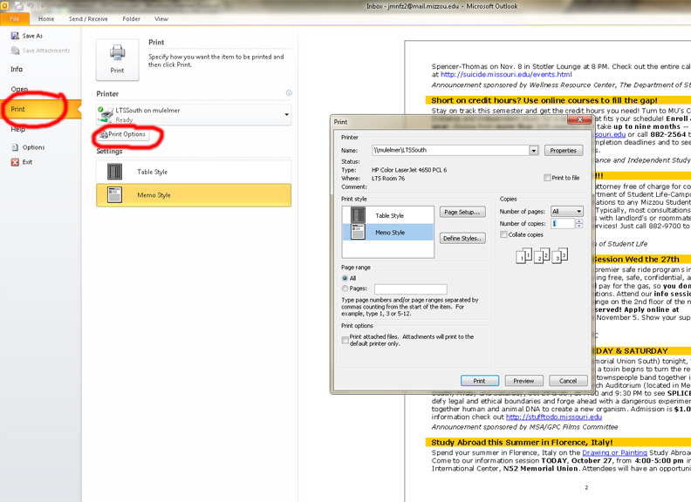Click the Page Setup button

[462, 213]
